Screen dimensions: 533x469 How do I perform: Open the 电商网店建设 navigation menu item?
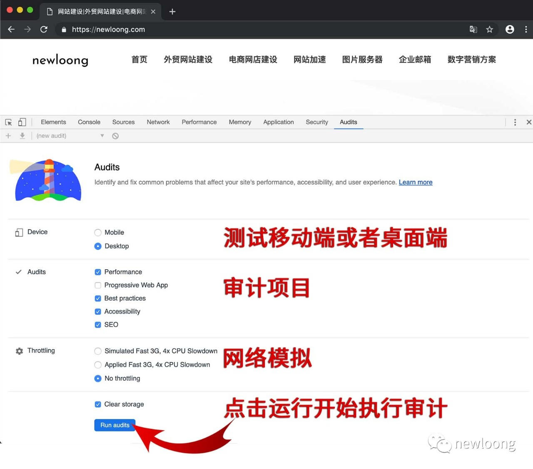pos(253,60)
